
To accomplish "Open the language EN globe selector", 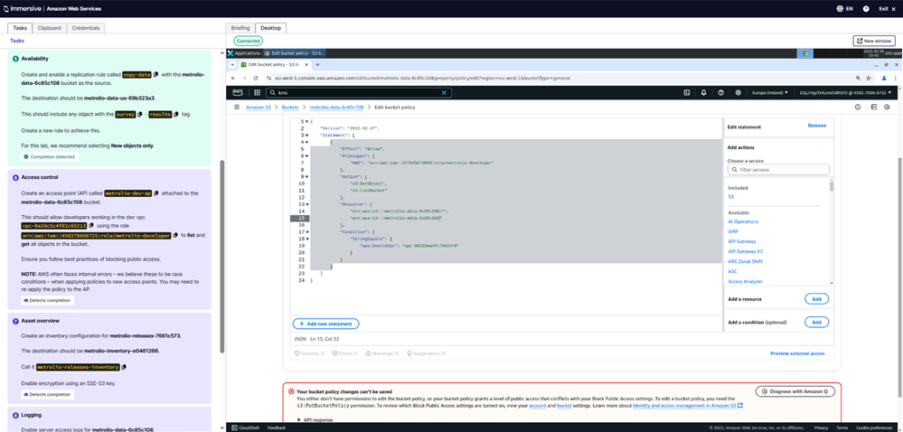I will click(x=844, y=9).
